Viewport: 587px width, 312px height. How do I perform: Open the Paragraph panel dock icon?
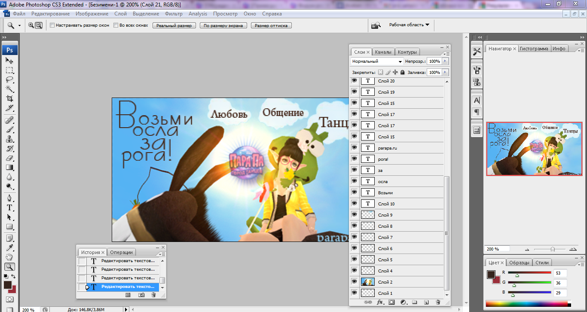tap(477, 112)
